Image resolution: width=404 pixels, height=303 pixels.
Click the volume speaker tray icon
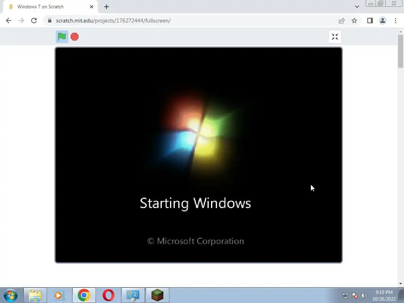point(364,296)
